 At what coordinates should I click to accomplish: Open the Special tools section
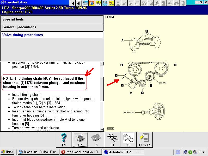click(x=52, y=19)
